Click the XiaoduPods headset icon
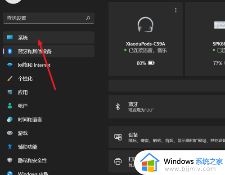Screen dimensions: 225x175 [x=145, y=25]
